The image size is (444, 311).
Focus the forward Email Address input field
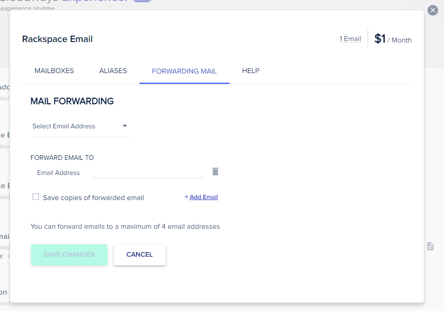coord(148,173)
